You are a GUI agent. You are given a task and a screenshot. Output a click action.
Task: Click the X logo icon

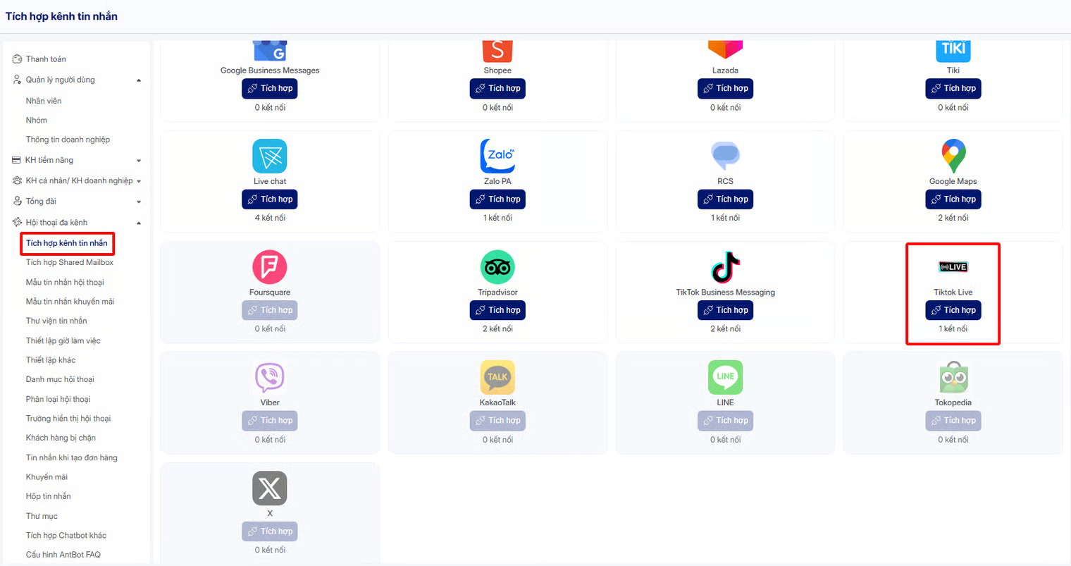point(270,488)
